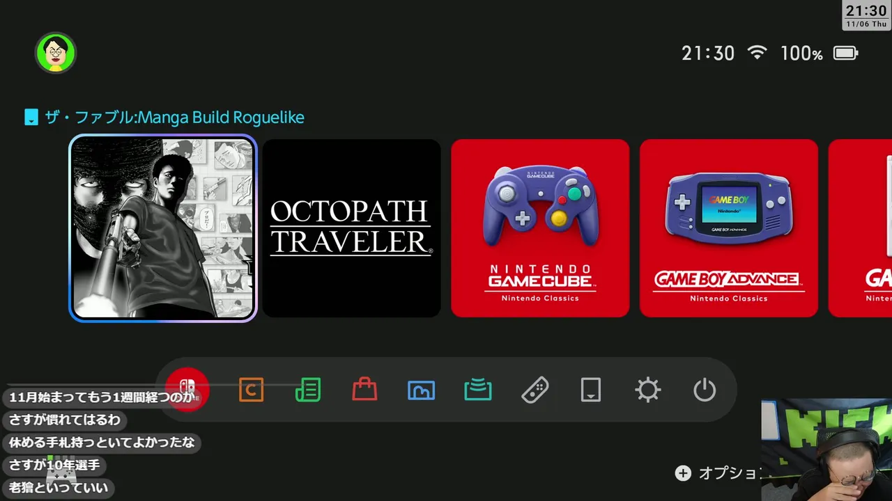Click the game card icon beside title
This screenshot has height=501, width=892.
(31, 117)
